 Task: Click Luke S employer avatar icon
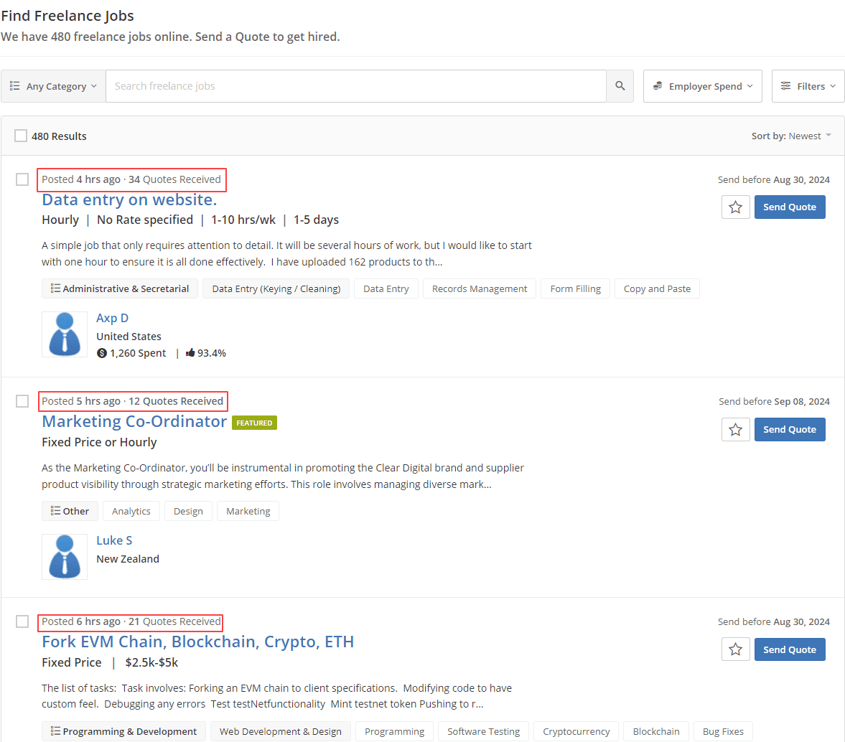(x=65, y=557)
